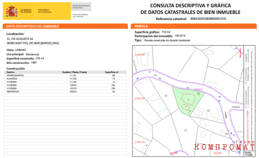This screenshot has height=158, width=259.
Task: Click coordinate label '4.606.350' on map
Action: [x=140, y=55]
